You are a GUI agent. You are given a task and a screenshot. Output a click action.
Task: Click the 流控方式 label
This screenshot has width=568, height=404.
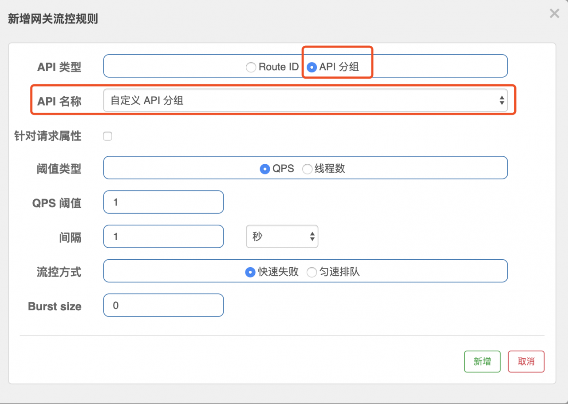59,272
